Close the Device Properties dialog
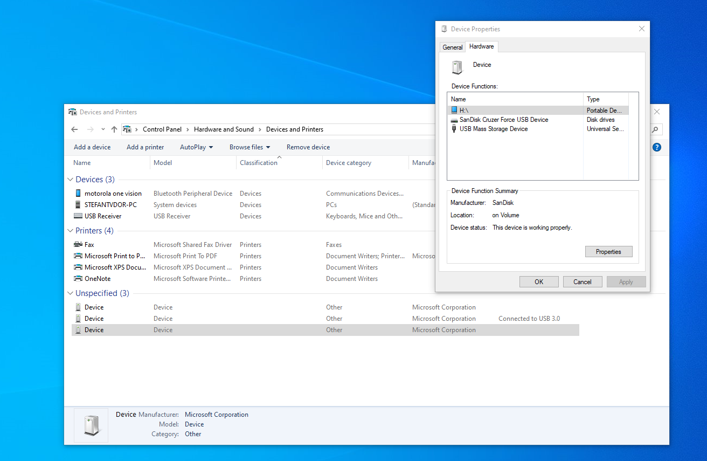This screenshot has height=461, width=707. (x=642, y=29)
